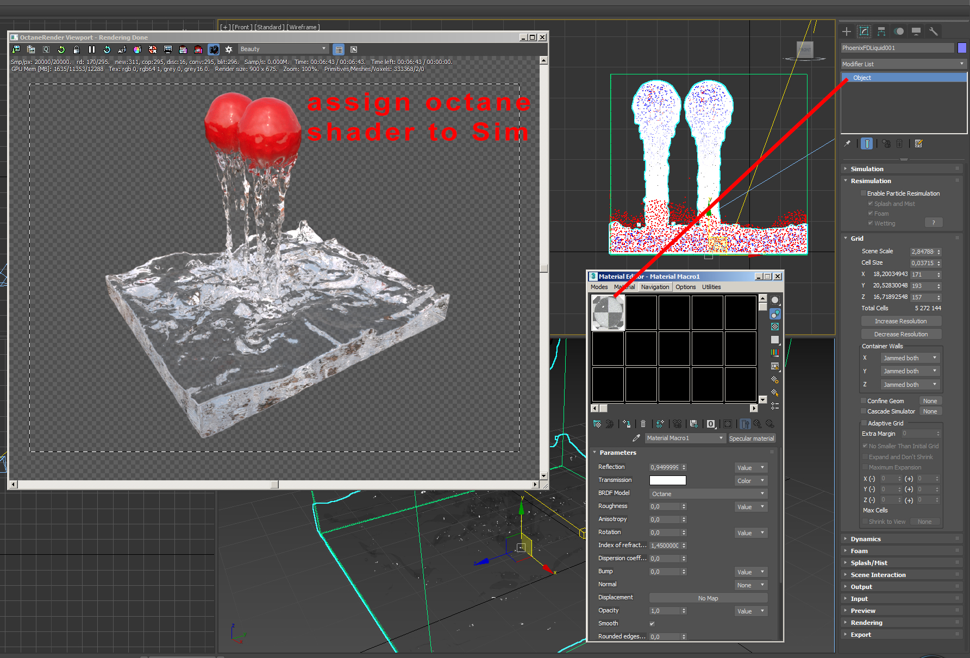
Task: Enable the Adaptive Grid checkbox
Action: tap(864, 423)
